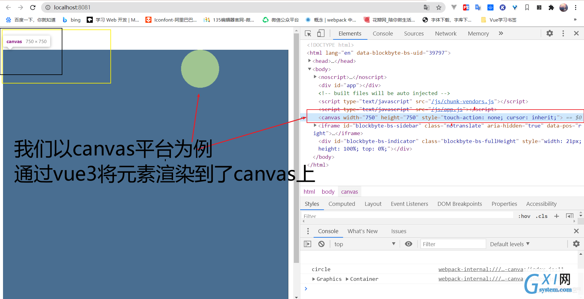Open the blue K extension icon
The height and width of the screenshot is (299, 584).
click(x=502, y=7)
